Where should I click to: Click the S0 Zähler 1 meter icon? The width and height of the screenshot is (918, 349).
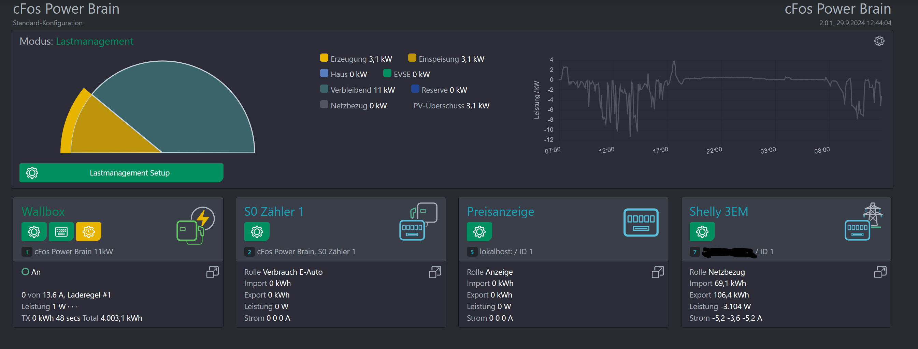(x=418, y=221)
